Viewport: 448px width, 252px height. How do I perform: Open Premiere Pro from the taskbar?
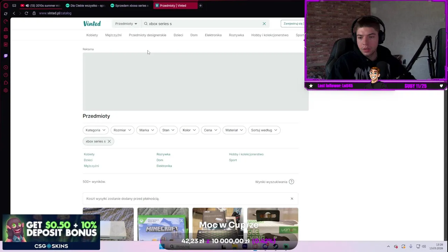coord(245,246)
